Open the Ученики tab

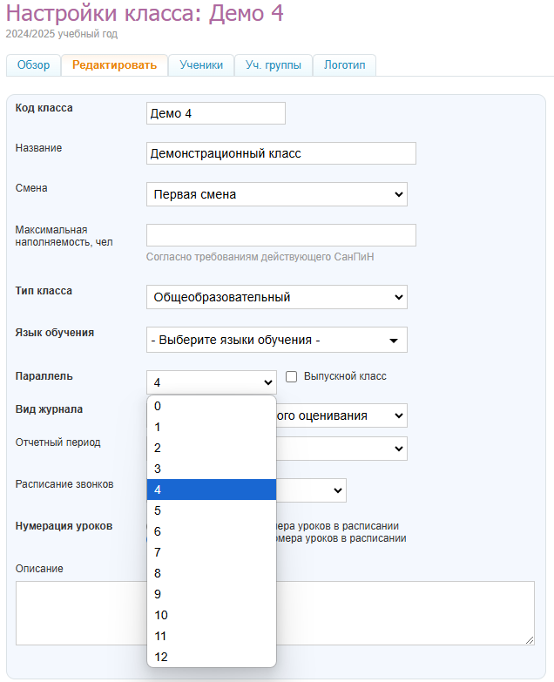click(x=201, y=65)
